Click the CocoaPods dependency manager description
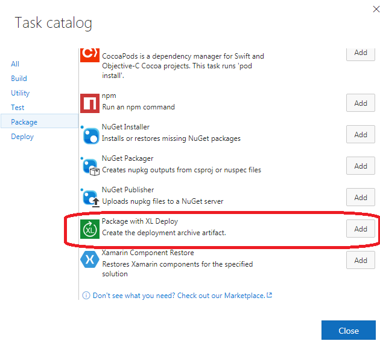 [x=183, y=66]
